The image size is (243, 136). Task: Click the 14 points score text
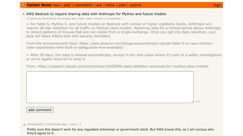[x=32, y=18]
